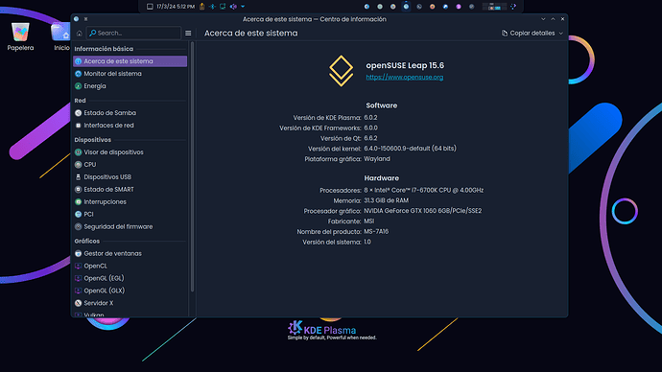Click the volume speaker icon in top panel

click(233, 7)
